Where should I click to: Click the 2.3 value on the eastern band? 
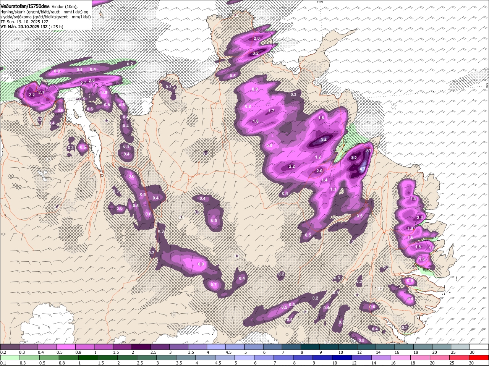420,217
